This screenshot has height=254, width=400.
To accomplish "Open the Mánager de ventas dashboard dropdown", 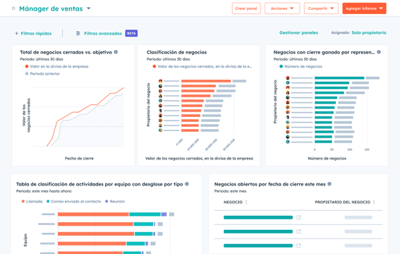I will [88, 8].
